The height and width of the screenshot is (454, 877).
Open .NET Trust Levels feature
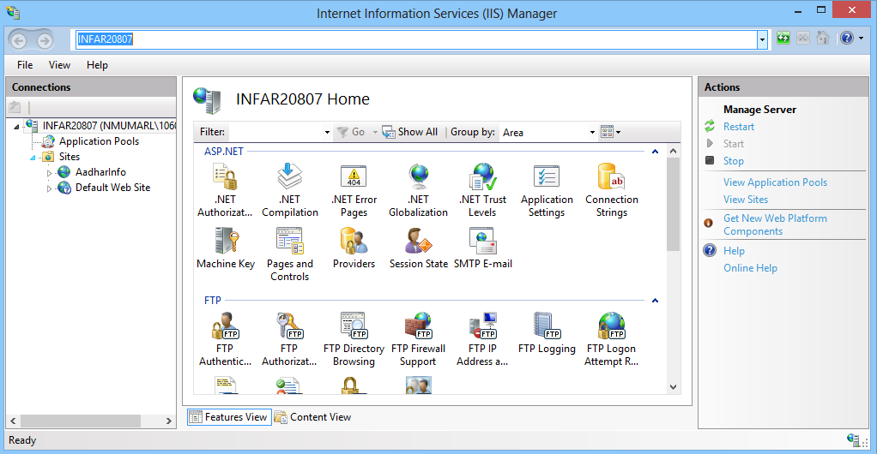point(482,190)
